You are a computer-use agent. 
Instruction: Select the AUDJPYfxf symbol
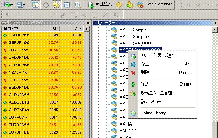[x=19, y=65]
